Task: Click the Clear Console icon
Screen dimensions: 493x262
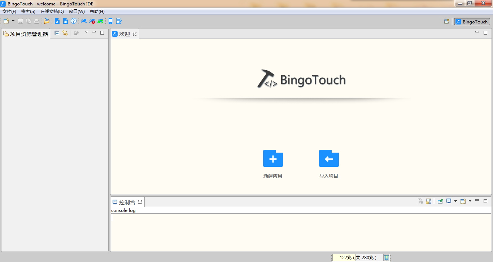Action: click(420, 201)
